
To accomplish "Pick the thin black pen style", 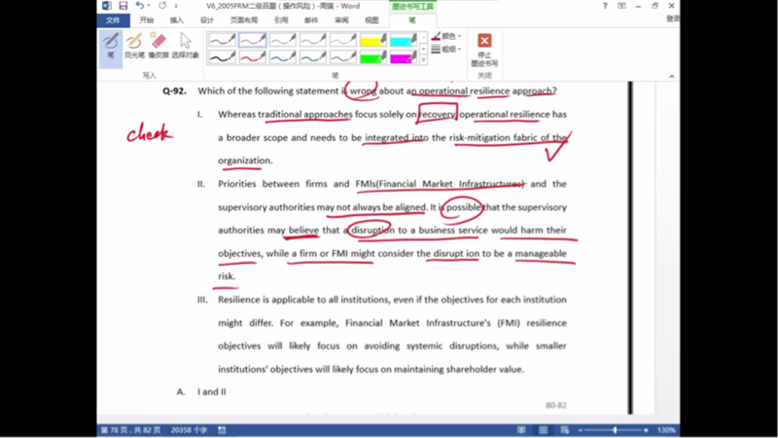I will point(222,40).
